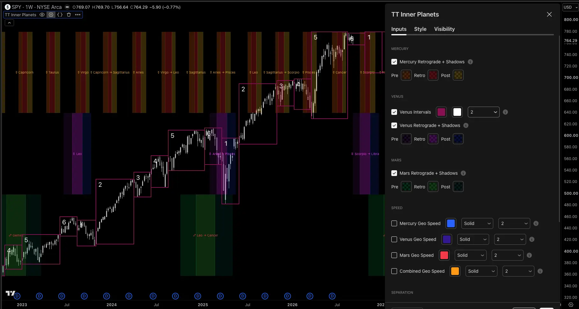
Task: Pick Mercury Post shadow color swatch
Action: [x=458, y=75]
